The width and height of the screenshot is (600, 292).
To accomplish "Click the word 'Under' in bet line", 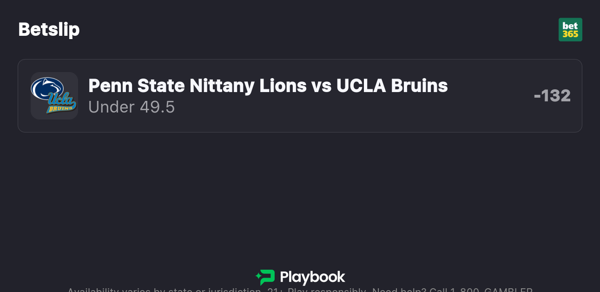I will pos(112,107).
